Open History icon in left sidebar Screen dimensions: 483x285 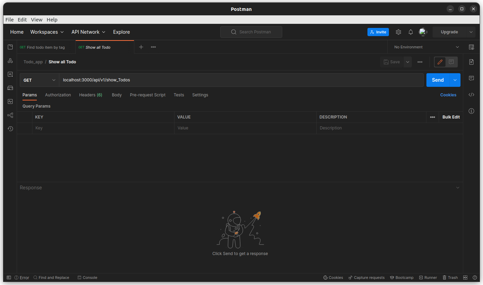click(10, 129)
